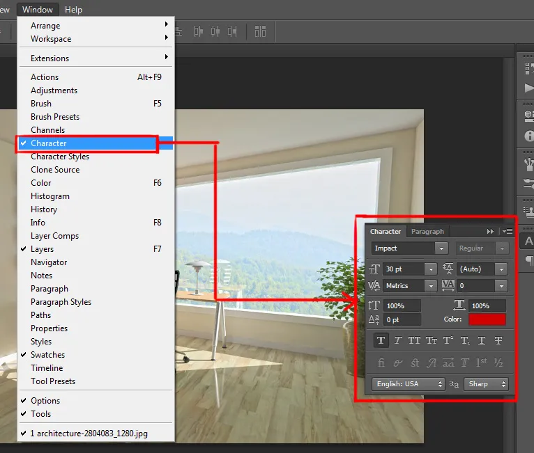This screenshot has width=534, height=453.
Task: Expand the Workspace submenu
Action: coord(96,39)
